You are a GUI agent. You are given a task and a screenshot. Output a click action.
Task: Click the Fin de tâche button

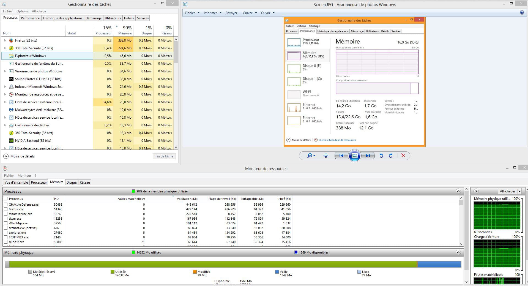click(x=164, y=156)
